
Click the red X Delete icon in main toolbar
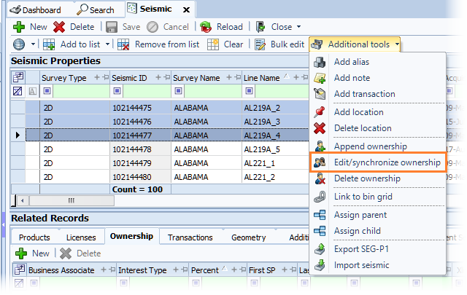click(59, 27)
